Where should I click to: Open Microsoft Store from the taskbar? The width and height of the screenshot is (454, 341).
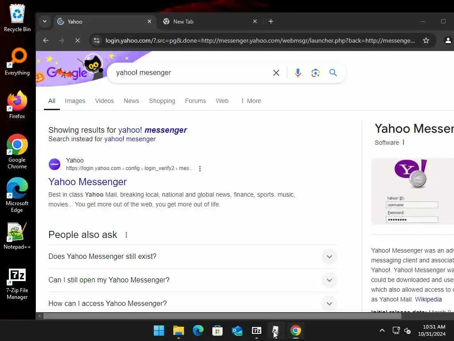[x=217, y=330]
